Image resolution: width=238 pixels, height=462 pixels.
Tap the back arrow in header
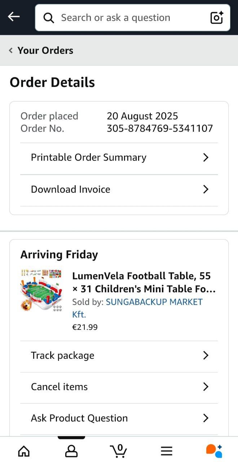coord(14,17)
